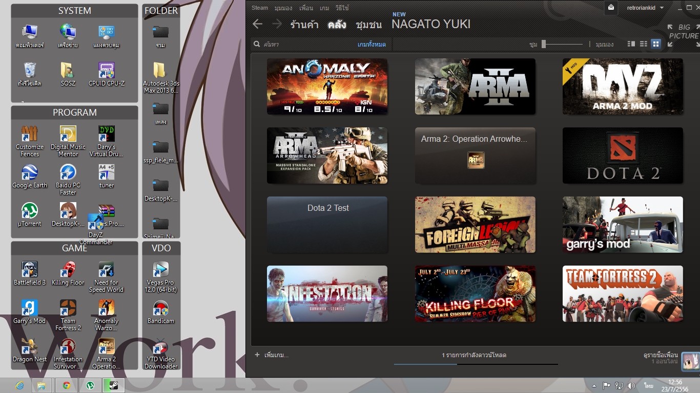Select the DayZ Commander desktop icon

[96, 229]
